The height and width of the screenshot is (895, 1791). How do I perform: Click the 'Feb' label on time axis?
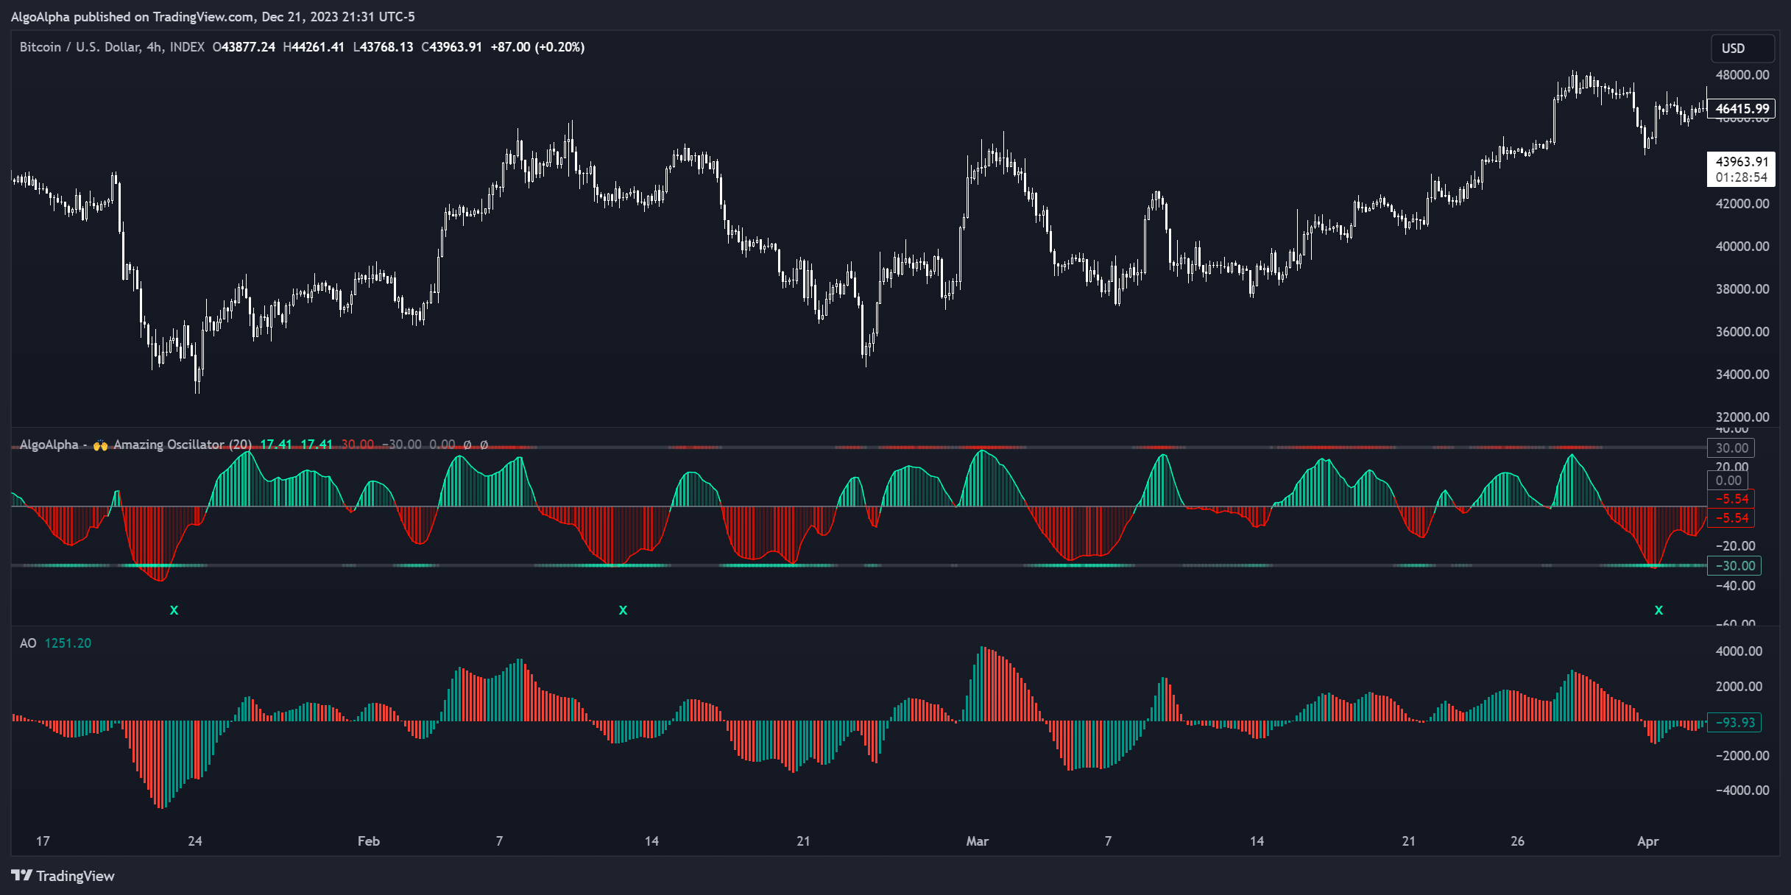368,841
